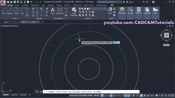Screen dimensions: 175x98
Task: Select the Arc tool
Action: tap(22, 11)
